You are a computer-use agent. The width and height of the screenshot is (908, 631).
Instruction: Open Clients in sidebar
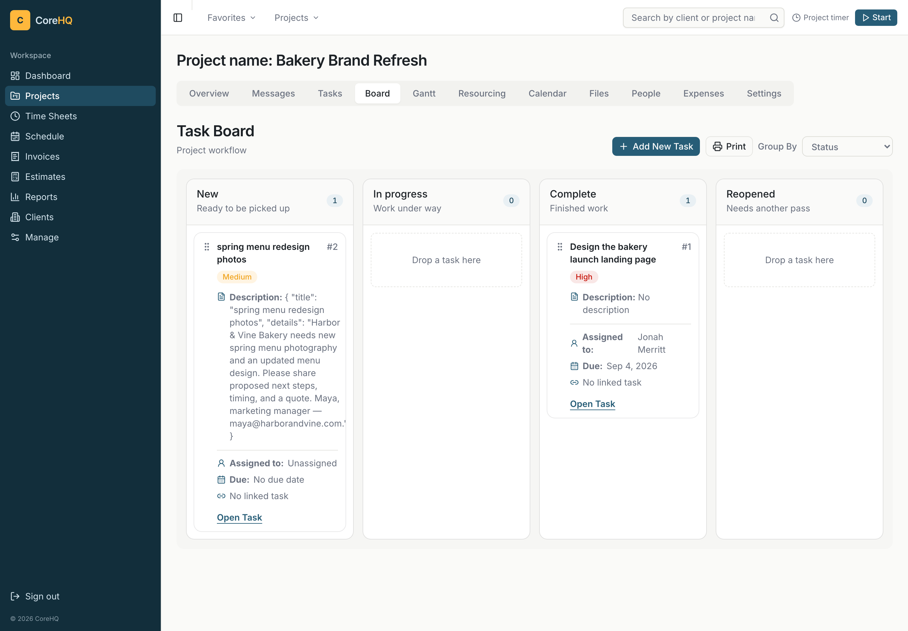tap(80, 217)
